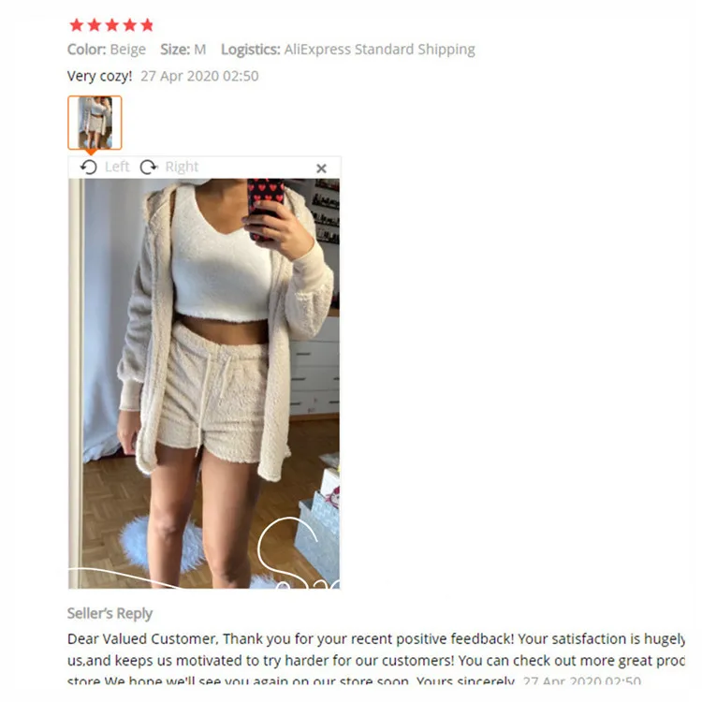Click the 'Seller's Reply' heading

[110, 613]
